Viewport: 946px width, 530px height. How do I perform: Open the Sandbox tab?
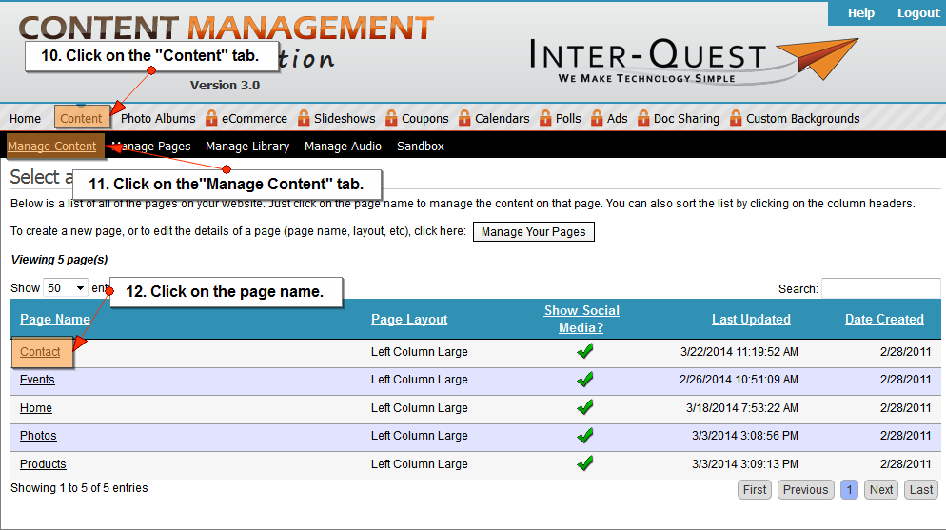[x=420, y=147]
